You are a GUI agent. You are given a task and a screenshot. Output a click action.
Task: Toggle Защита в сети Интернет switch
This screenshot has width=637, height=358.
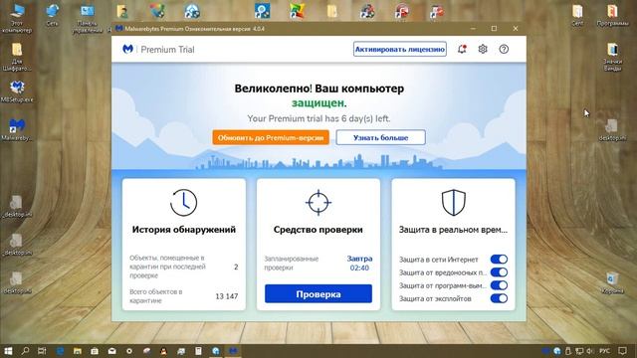[499, 259]
